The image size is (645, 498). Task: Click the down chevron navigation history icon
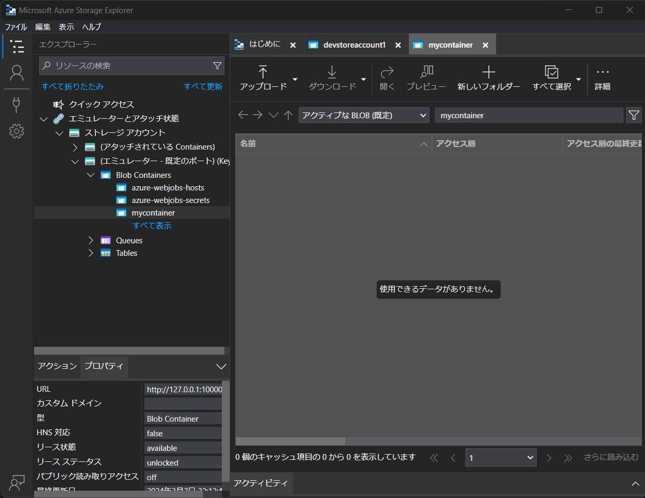pyautogui.click(x=273, y=115)
